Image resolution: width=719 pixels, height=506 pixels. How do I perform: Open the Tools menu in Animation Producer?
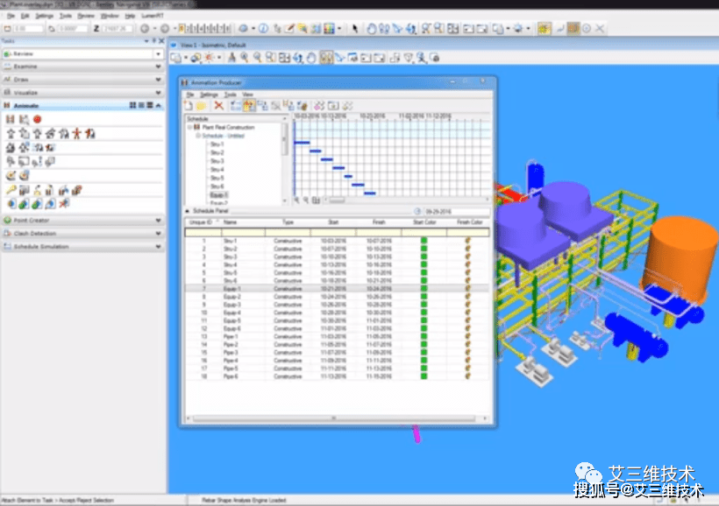(x=229, y=94)
